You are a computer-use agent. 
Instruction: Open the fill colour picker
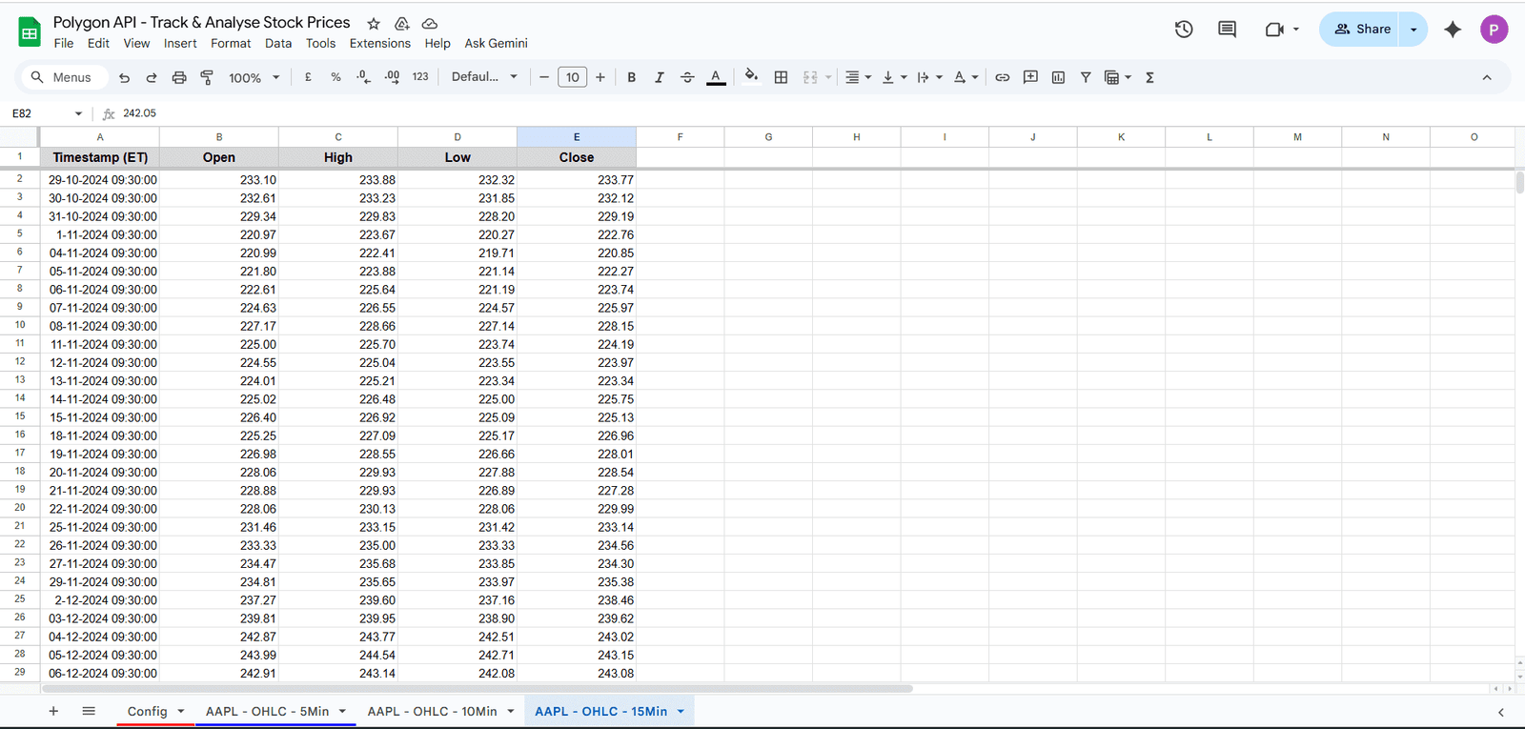click(x=751, y=77)
